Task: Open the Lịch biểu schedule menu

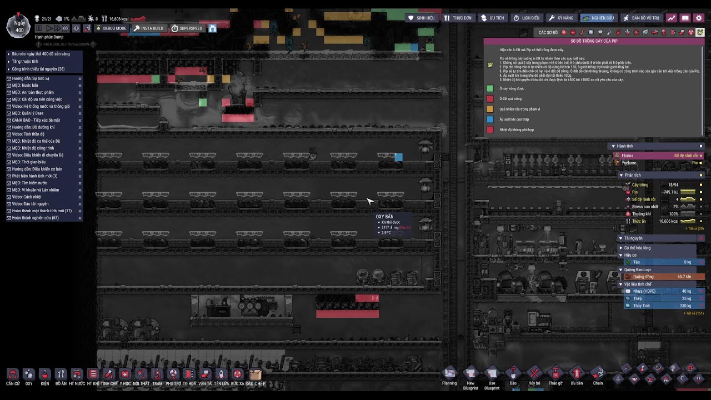Action: (527, 18)
